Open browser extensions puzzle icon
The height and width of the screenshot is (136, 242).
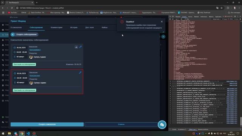pyautogui.click(x=228, y=8)
